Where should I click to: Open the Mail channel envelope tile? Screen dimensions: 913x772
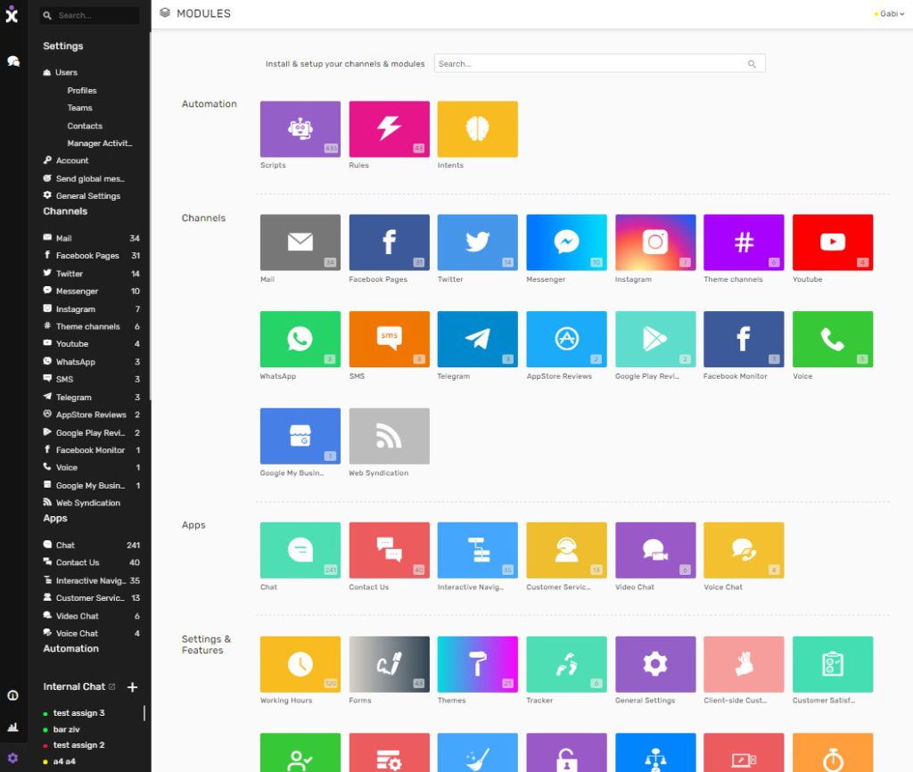300,242
